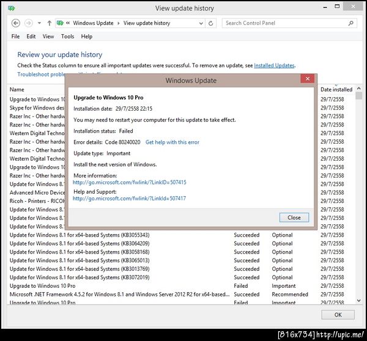The width and height of the screenshot is (367, 341).
Task: Sort by the Name column header
Action: tap(17, 90)
